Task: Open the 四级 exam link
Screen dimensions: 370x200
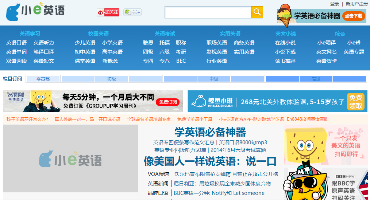Action: 148,52
